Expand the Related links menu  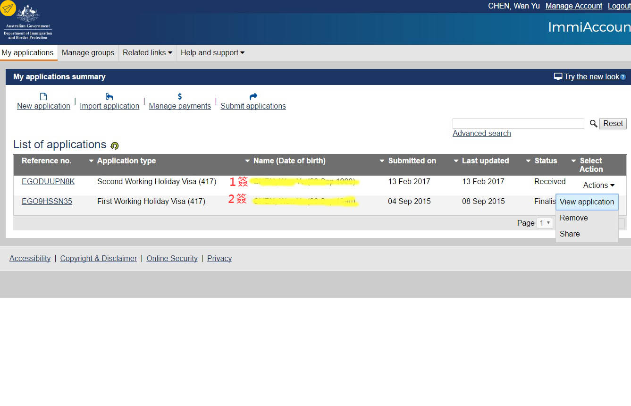147,53
